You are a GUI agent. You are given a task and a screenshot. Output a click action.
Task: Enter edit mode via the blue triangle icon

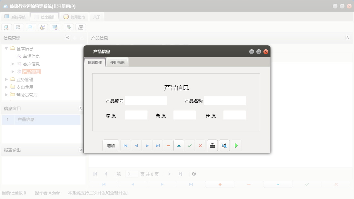179,145
